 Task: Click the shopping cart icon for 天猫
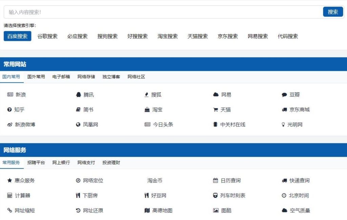click(x=215, y=109)
